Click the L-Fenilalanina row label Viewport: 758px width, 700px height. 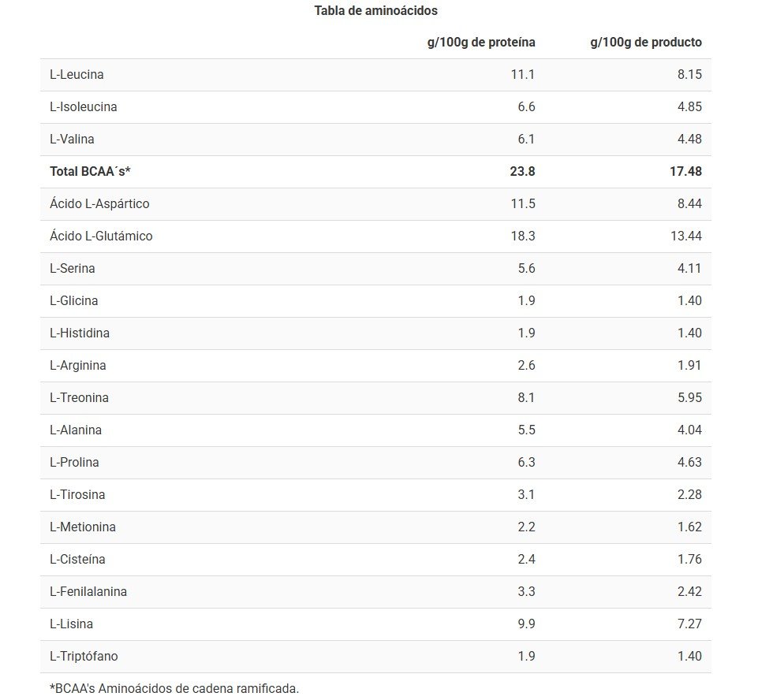coord(88,592)
